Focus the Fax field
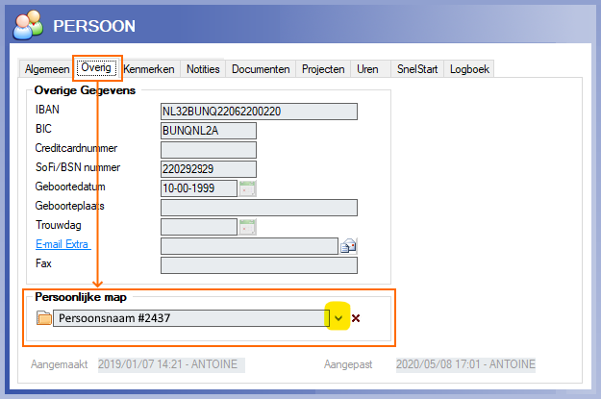This screenshot has height=399, width=601. coord(259,265)
